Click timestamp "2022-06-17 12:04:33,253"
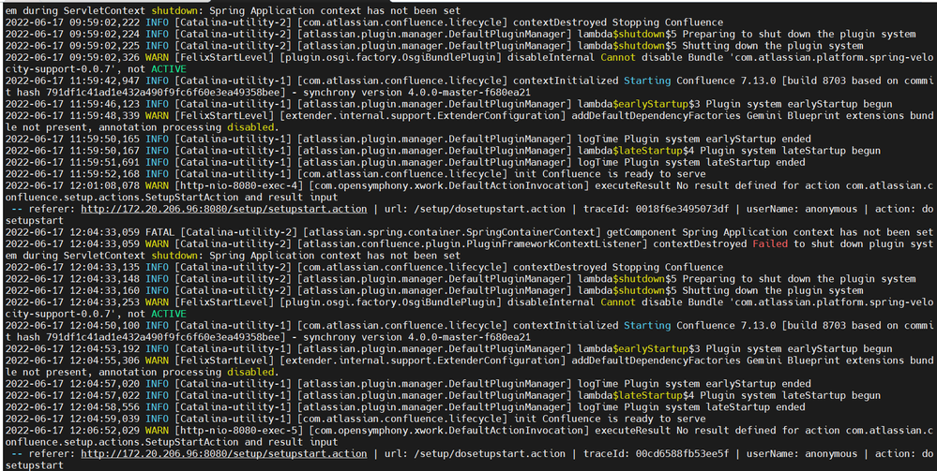Viewport: 937px width, 471px height. tap(72, 302)
